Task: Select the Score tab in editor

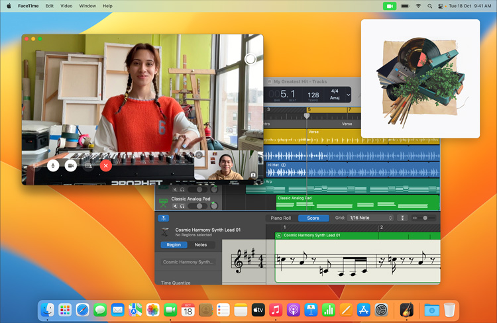Action: 313,218
